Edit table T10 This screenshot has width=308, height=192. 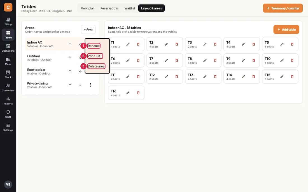pyautogui.click(x=282, y=61)
